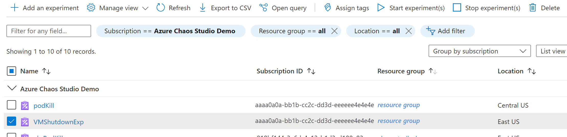
Task: Click the Delete trash icon
Action: (533, 8)
